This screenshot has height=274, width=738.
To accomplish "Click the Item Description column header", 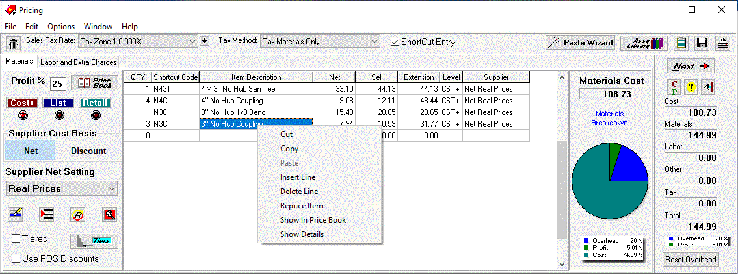I will coord(256,77).
